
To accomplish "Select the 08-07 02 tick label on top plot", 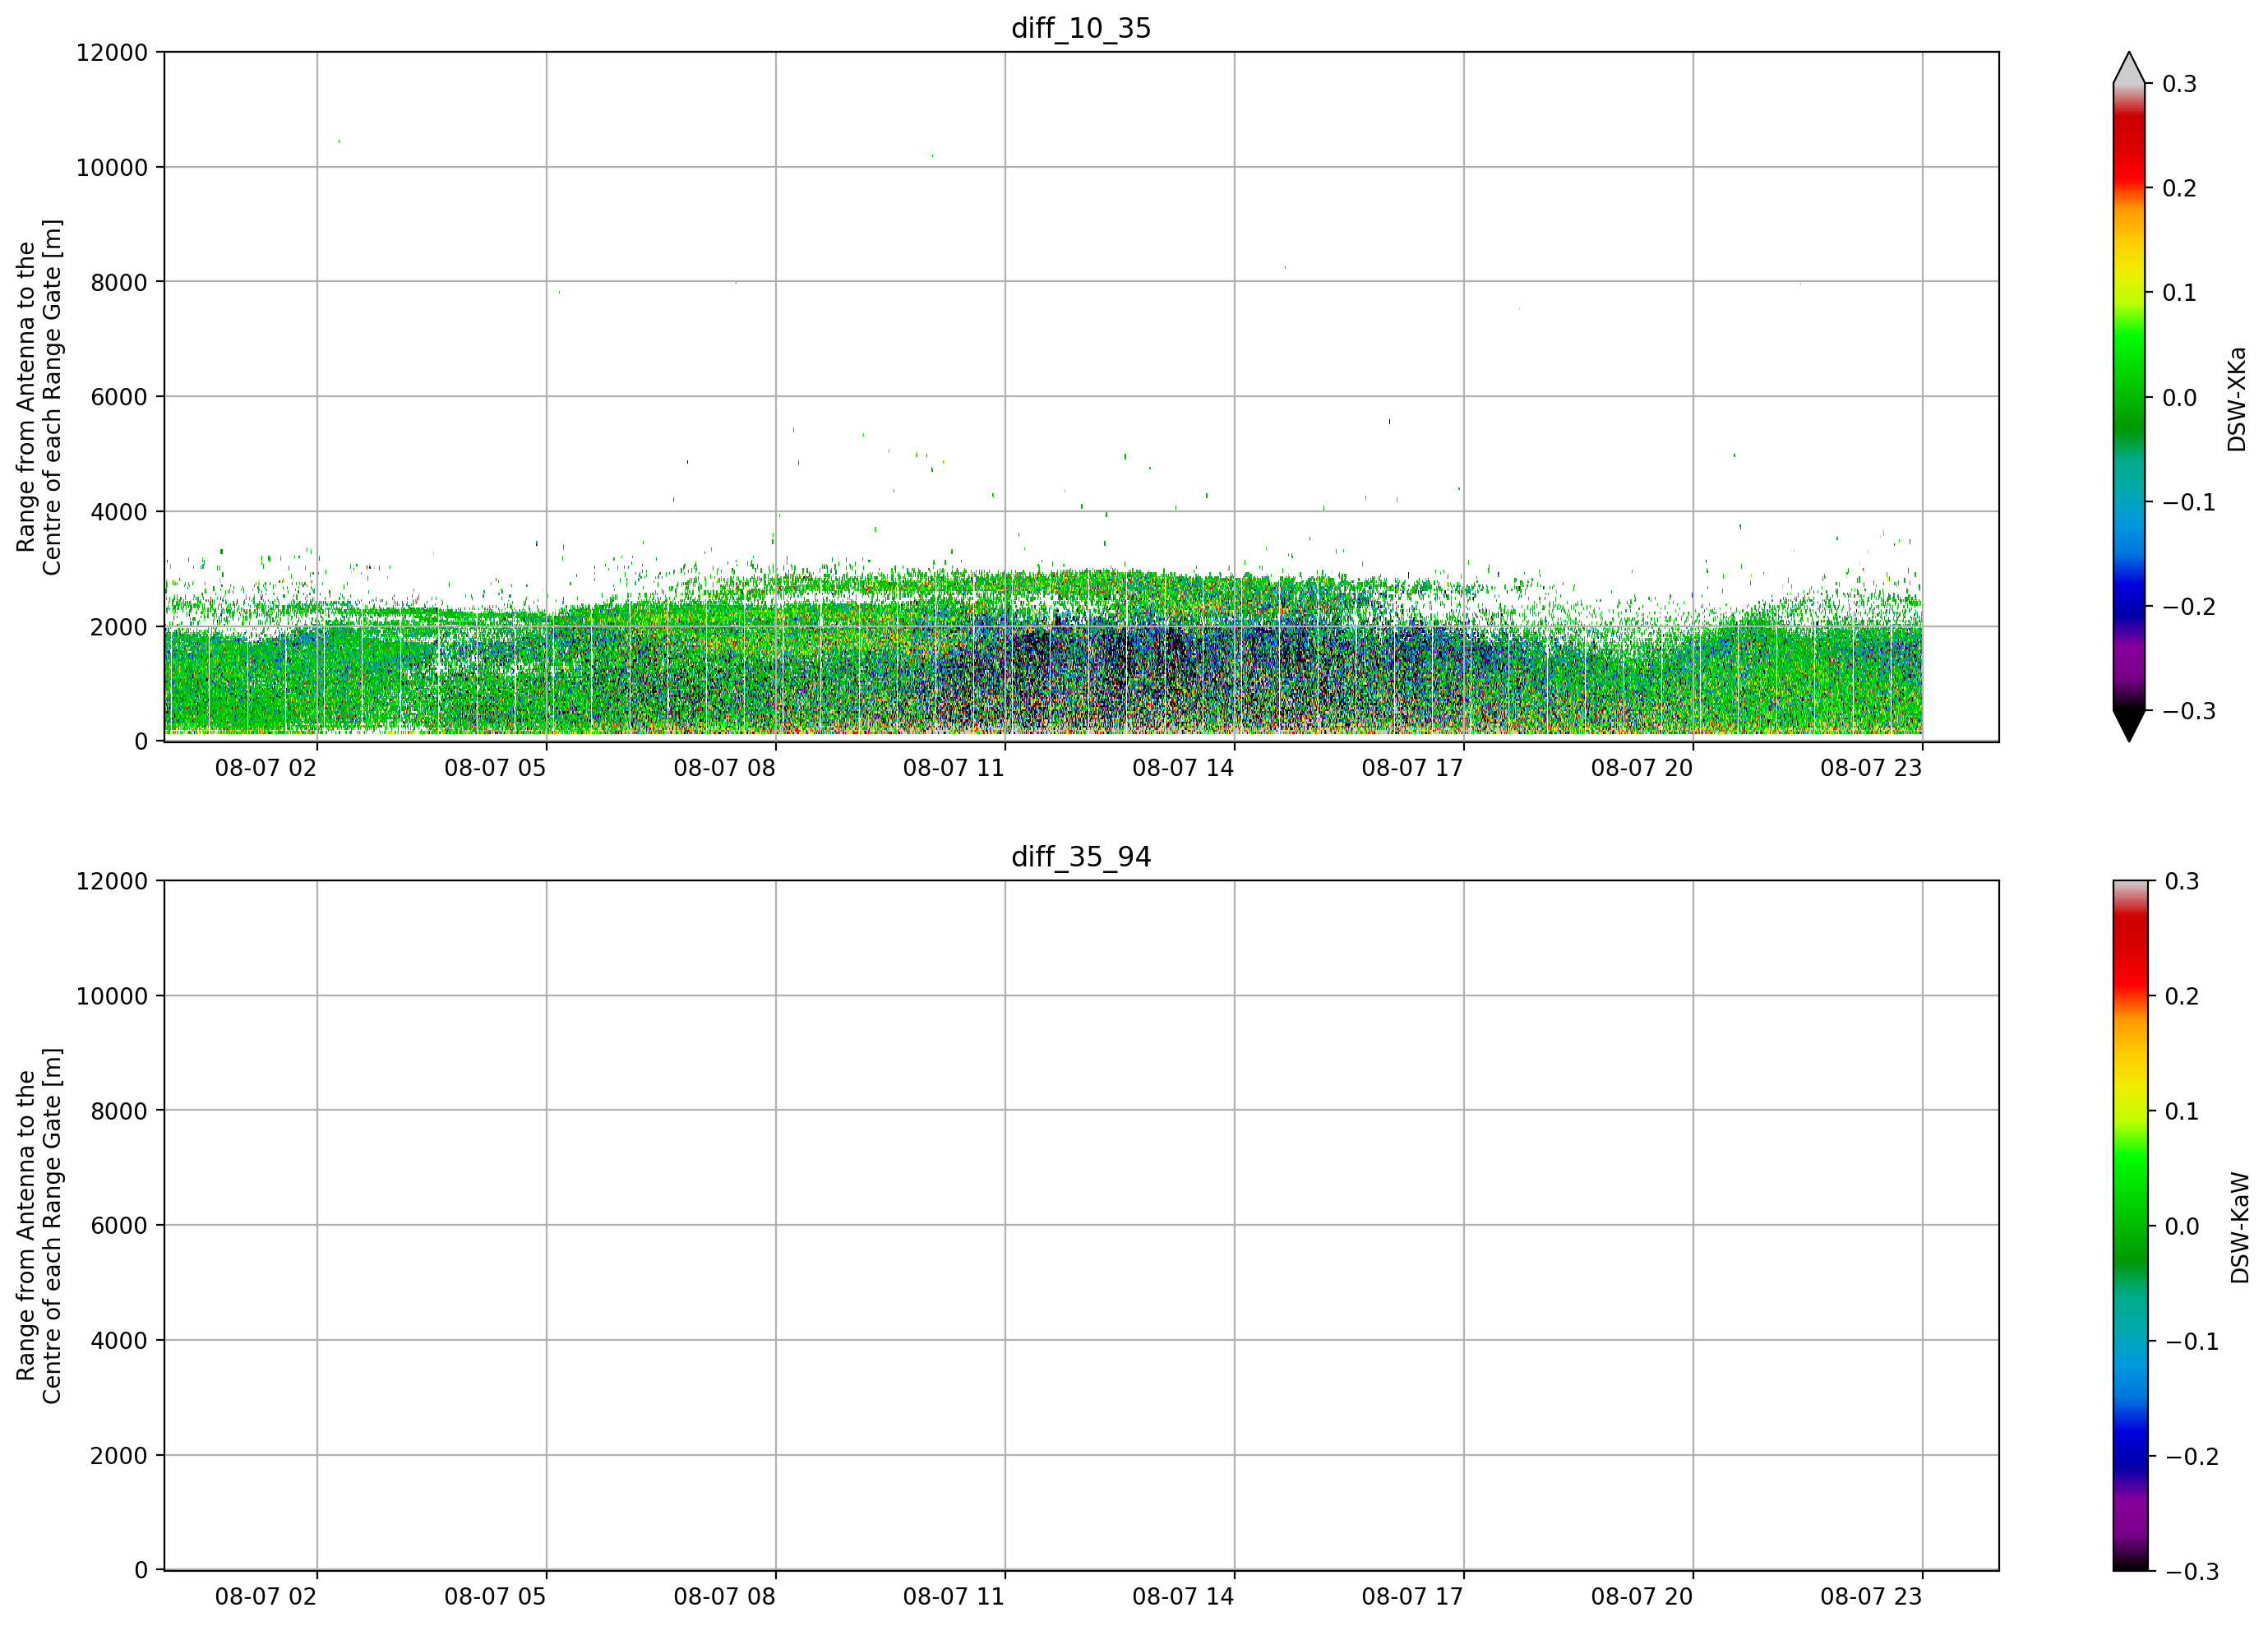I will 265,768.
